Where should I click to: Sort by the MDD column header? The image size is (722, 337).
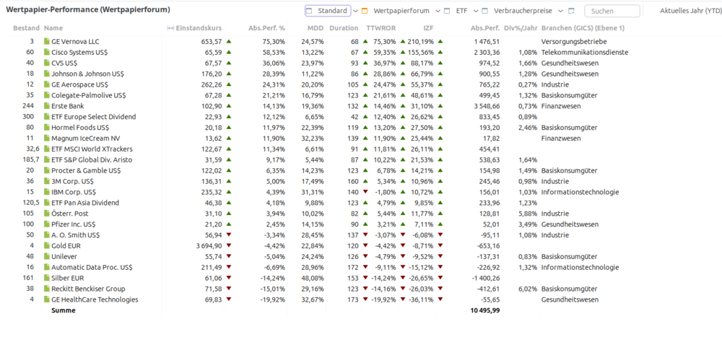[316, 28]
